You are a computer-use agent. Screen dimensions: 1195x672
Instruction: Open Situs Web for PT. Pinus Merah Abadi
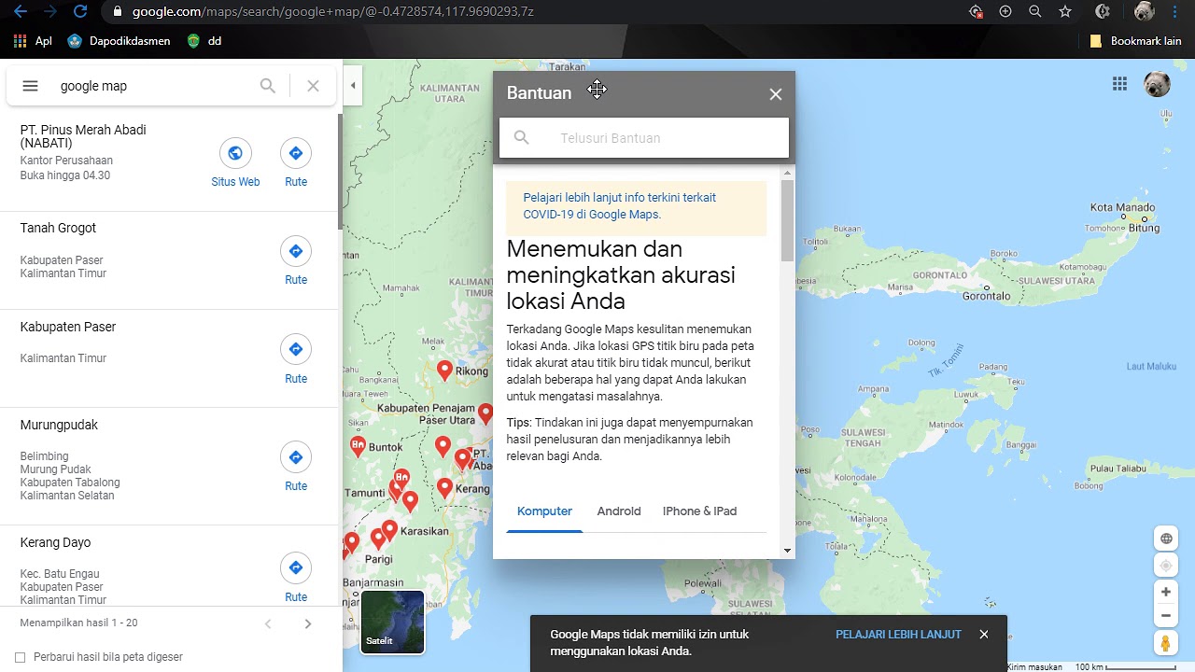(x=235, y=163)
